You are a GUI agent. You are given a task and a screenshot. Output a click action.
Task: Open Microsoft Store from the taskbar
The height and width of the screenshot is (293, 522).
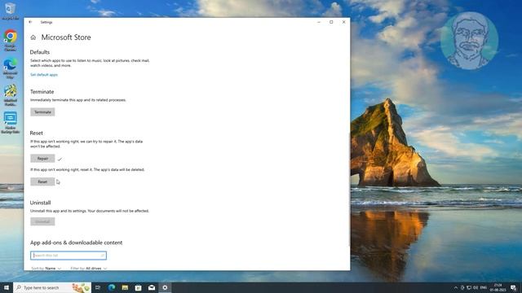pos(138,287)
